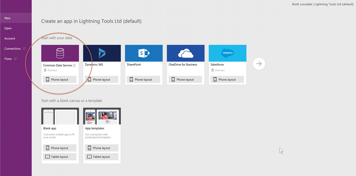Click the SharePoint title text
This screenshot has width=356, height=176.
click(134, 64)
